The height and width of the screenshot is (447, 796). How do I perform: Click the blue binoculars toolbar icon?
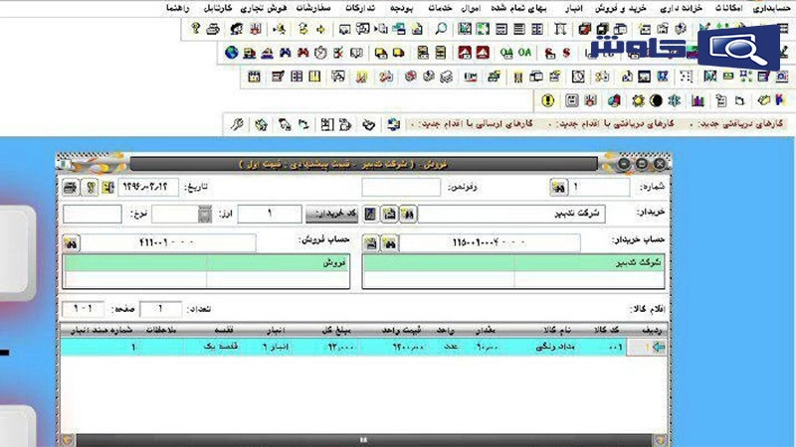coord(286,53)
